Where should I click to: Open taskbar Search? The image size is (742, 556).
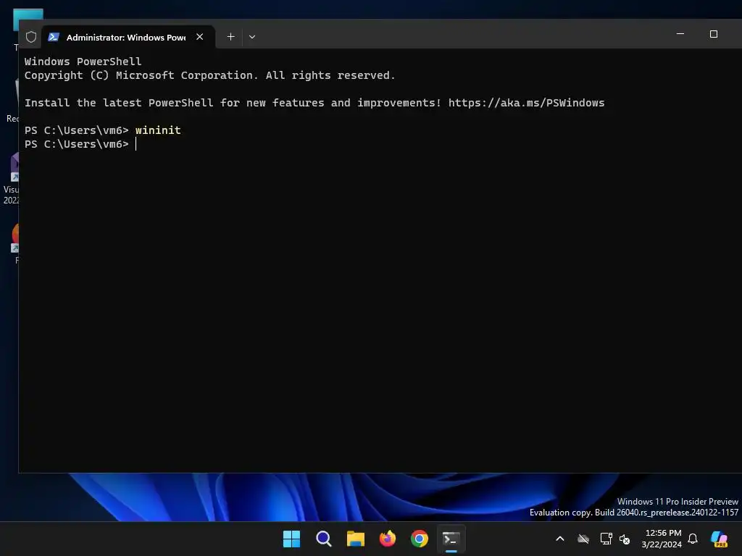324,539
